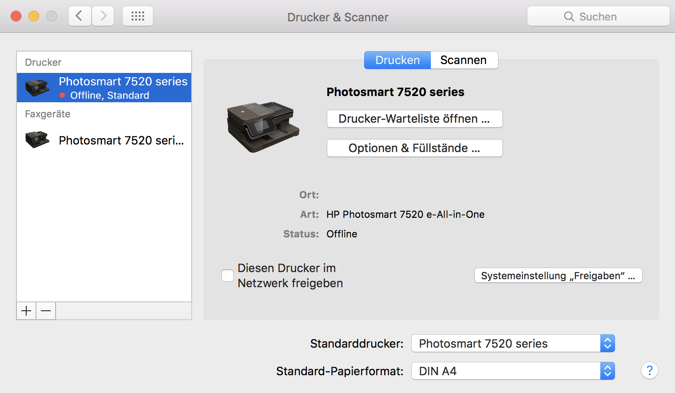The image size is (675, 393).
Task: Select the Drucken tab
Action: click(x=397, y=60)
